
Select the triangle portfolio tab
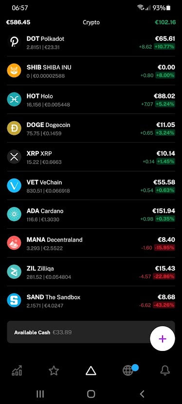(x=91, y=371)
